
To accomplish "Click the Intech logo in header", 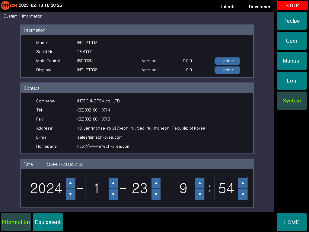I will click(9, 5).
